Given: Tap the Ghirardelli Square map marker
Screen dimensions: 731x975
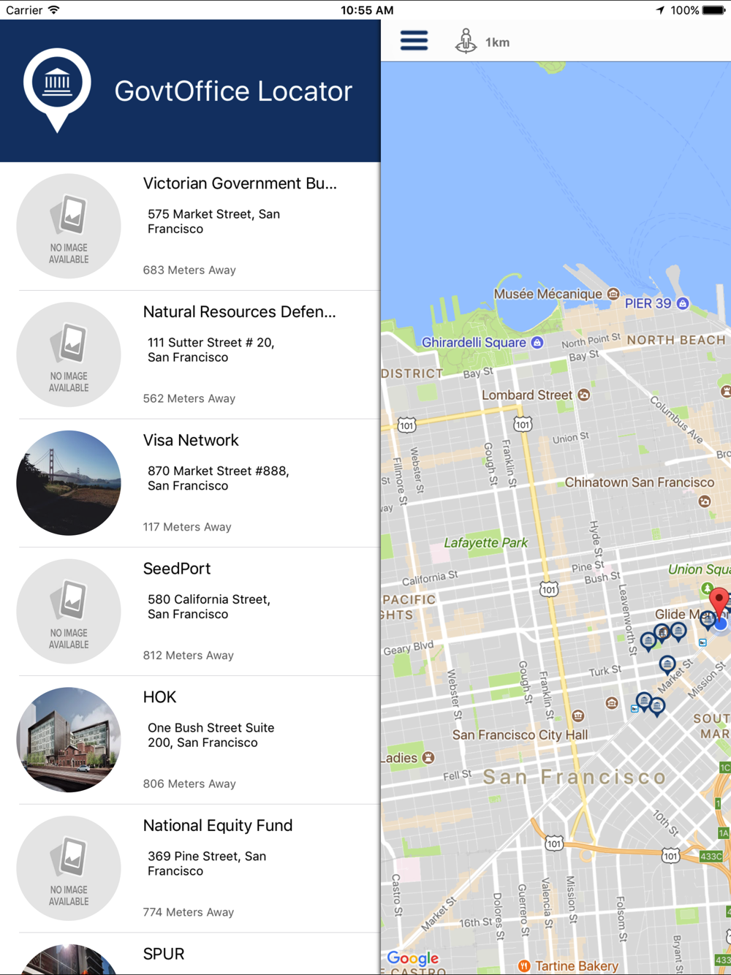Looking at the screenshot, I should coord(537,342).
